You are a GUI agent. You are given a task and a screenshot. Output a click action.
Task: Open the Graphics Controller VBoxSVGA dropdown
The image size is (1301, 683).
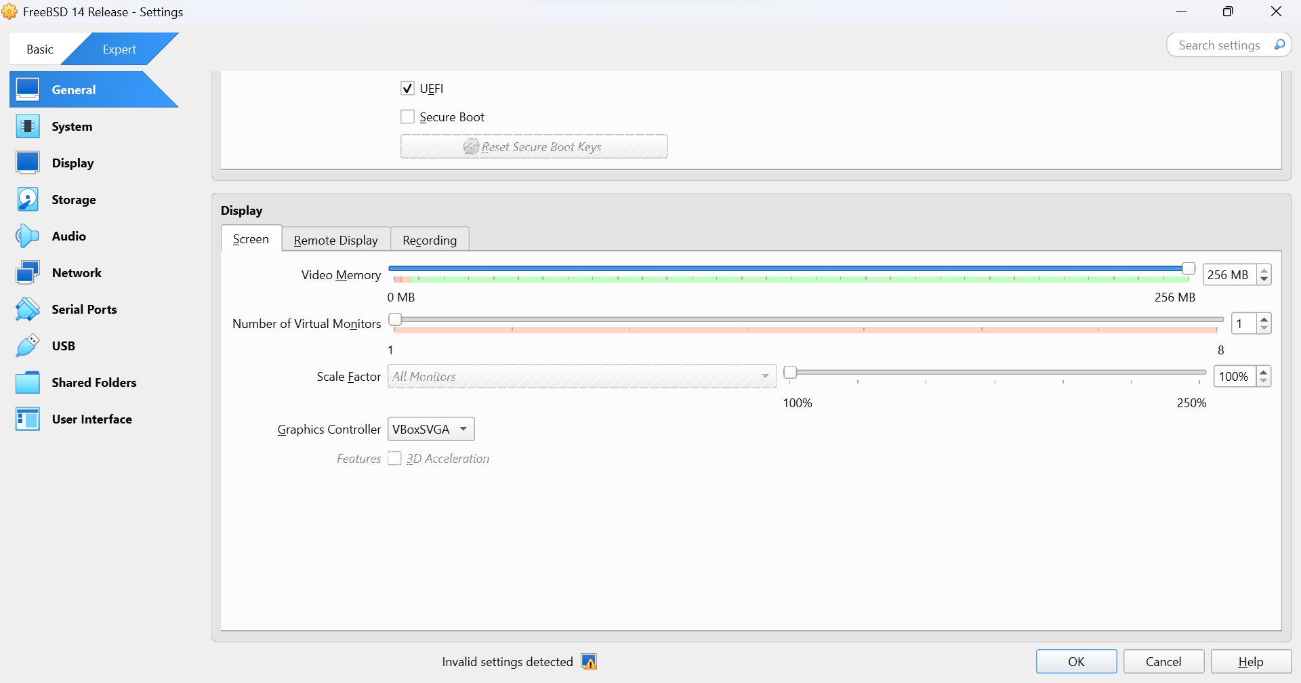point(431,430)
